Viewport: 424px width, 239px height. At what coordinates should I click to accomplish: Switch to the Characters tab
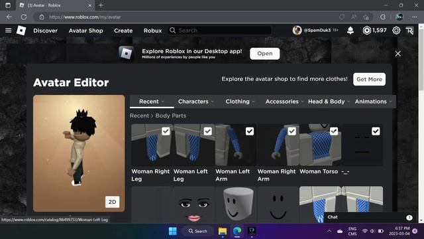(193, 102)
